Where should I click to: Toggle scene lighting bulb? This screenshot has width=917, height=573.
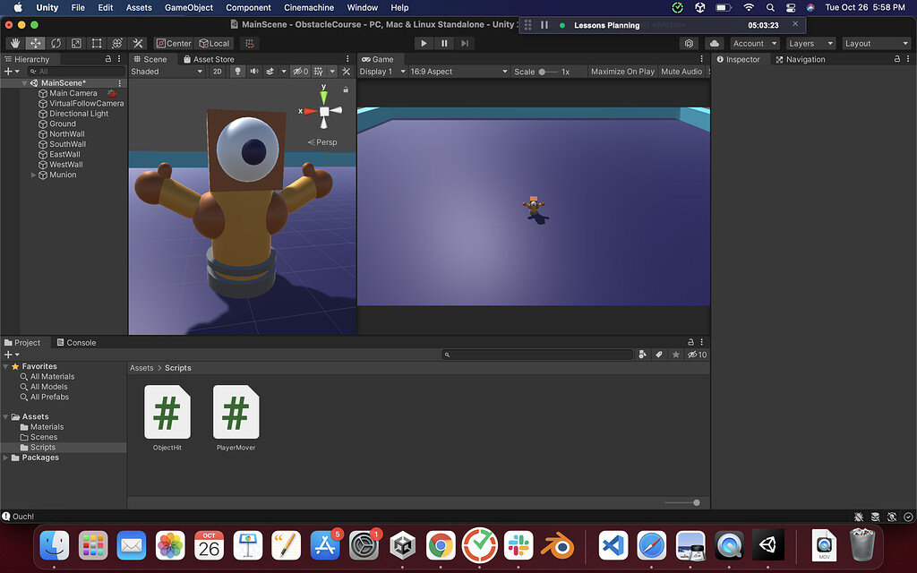click(x=237, y=72)
